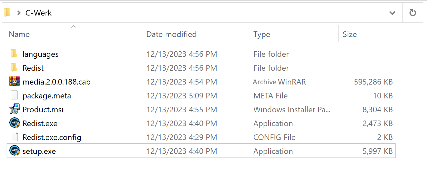This screenshot has width=427, height=177.
Task: Expand the breadcrumb chevron before C-Werk
Action: click(x=19, y=13)
